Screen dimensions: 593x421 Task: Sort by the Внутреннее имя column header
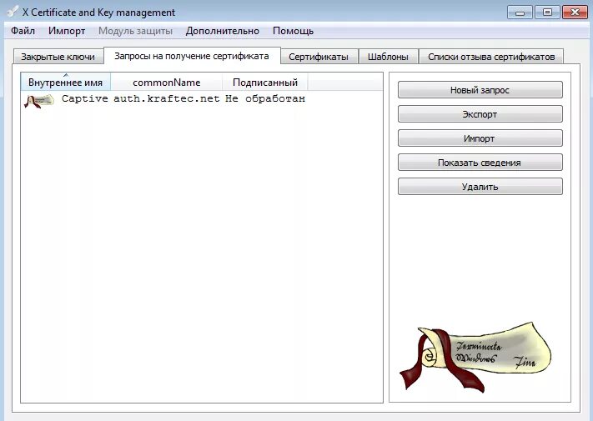pos(65,82)
